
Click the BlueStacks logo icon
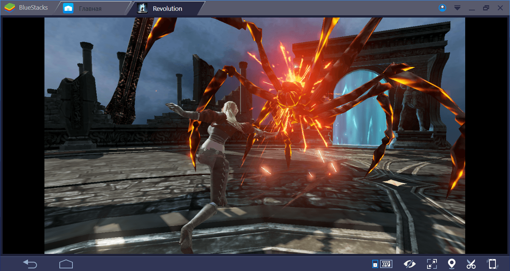[9, 8]
